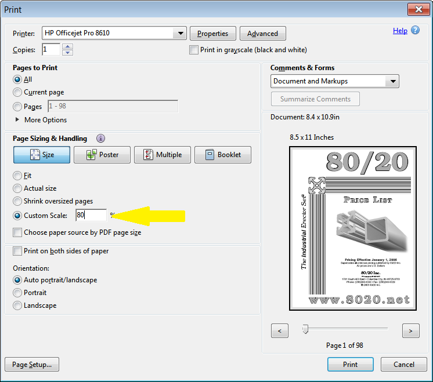Click the Help question mark icon

tap(415, 31)
